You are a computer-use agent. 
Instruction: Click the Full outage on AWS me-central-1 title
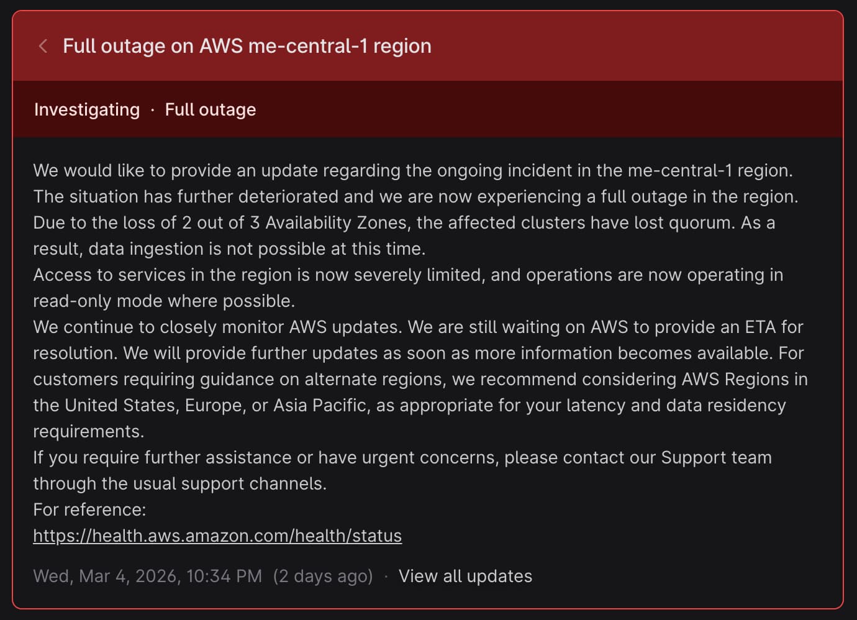tap(247, 45)
